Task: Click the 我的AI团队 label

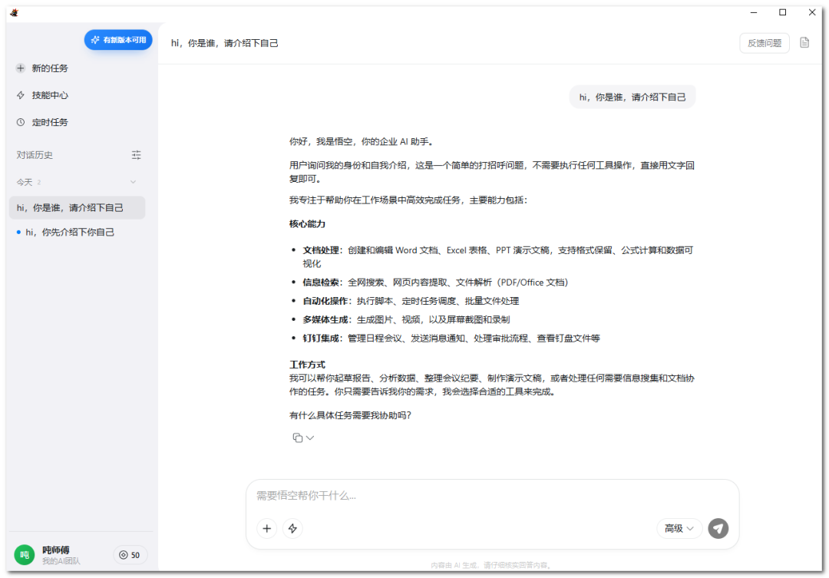Action: [61, 561]
